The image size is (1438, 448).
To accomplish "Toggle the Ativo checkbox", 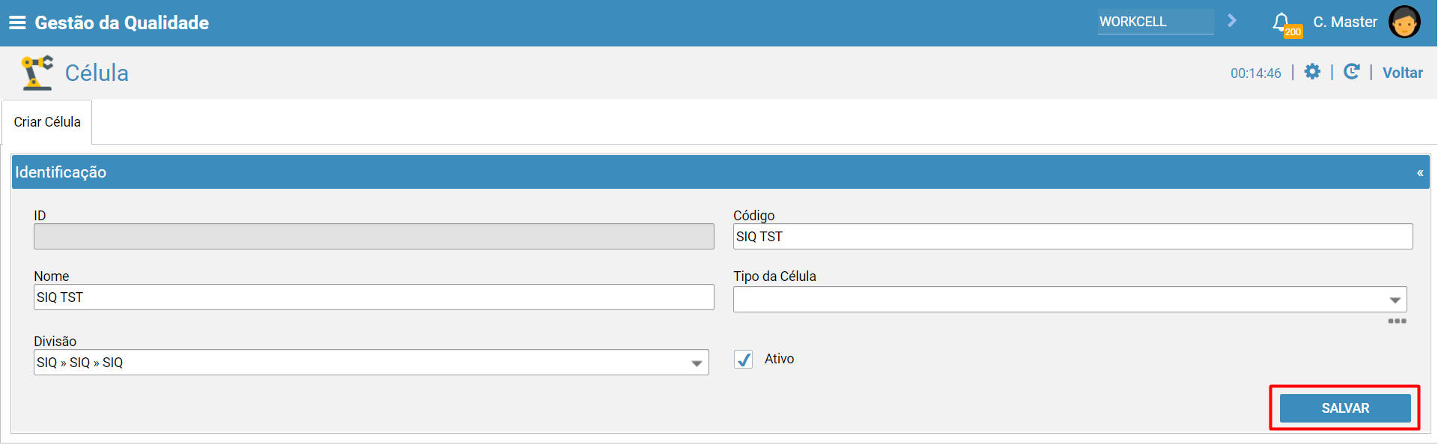I will [x=743, y=360].
